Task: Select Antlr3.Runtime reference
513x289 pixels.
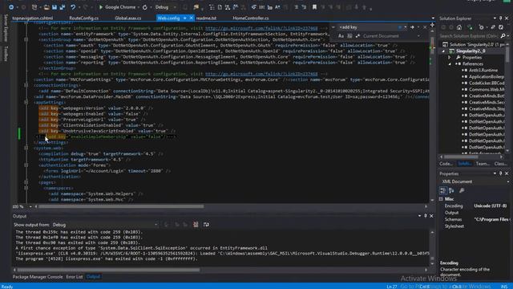Action: coord(483,70)
